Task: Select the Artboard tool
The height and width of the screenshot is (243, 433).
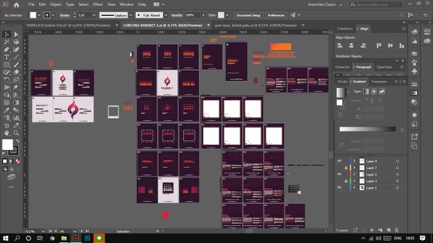Action: pos(6,125)
